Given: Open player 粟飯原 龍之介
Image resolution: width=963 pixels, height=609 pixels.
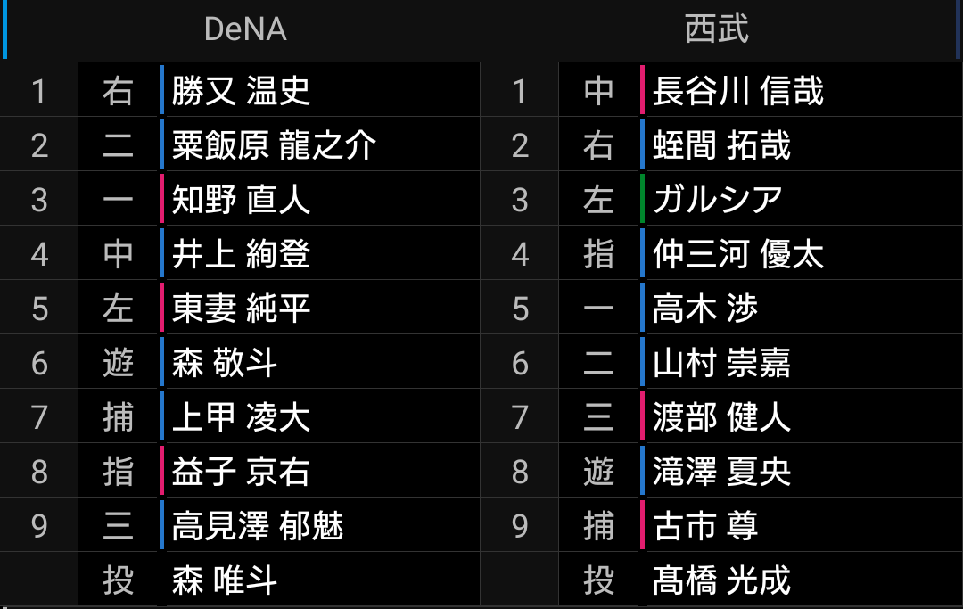Looking at the screenshot, I should coord(274,145).
